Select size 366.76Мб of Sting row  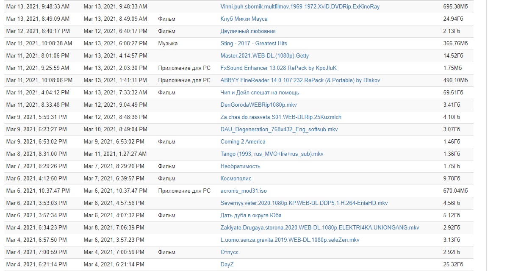[455, 44]
